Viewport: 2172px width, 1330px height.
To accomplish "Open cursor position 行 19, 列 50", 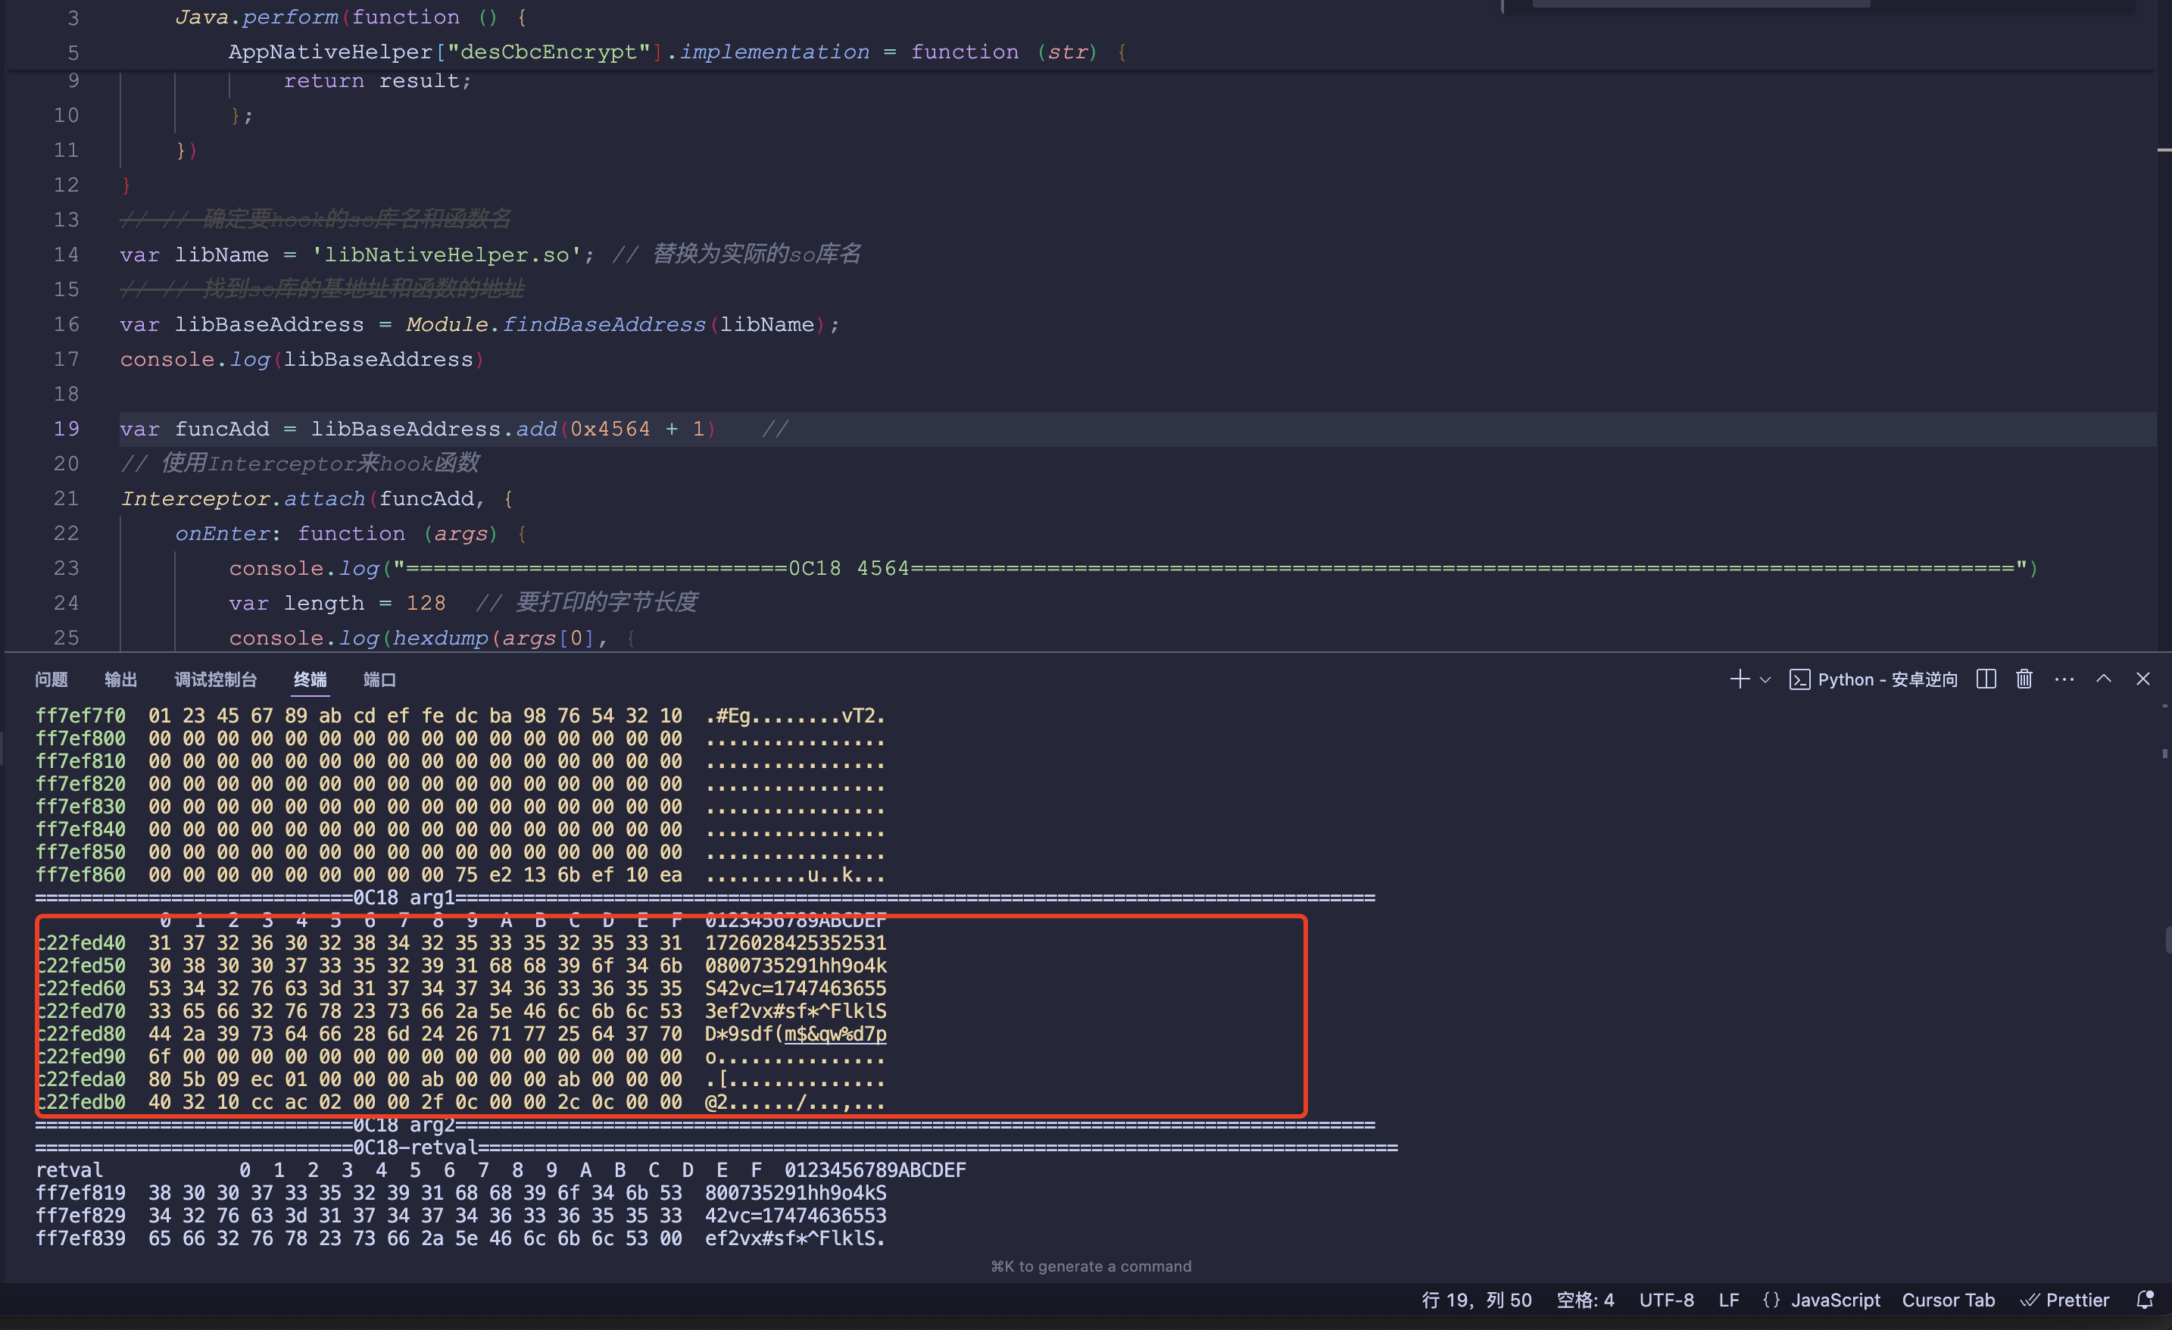I will point(1477,1300).
